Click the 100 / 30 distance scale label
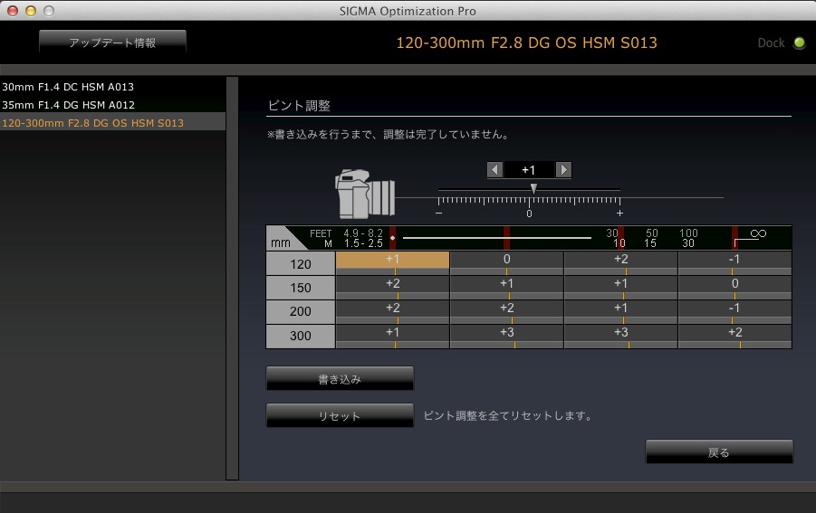The image size is (816, 513). [688, 238]
